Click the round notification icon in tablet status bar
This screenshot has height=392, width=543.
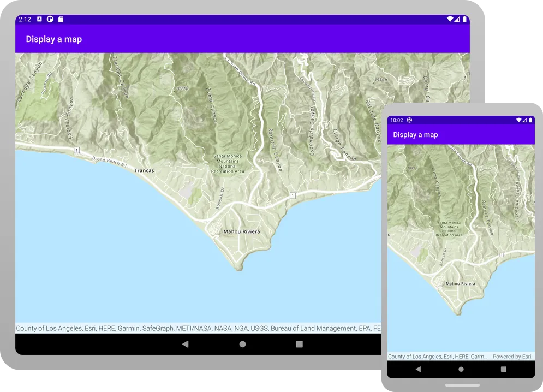50,19
